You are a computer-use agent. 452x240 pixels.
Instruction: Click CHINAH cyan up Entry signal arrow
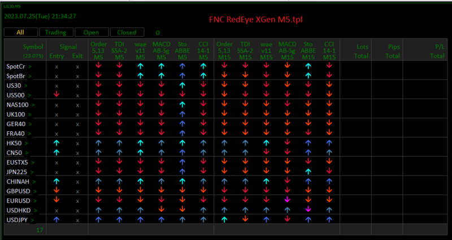(56, 181)
